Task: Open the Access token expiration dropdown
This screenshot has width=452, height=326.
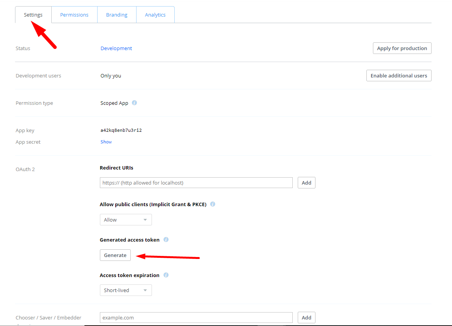Action: 125,290
